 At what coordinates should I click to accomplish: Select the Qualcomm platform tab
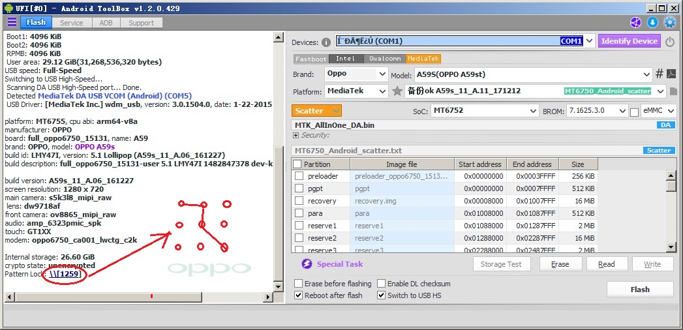[385, 59]
